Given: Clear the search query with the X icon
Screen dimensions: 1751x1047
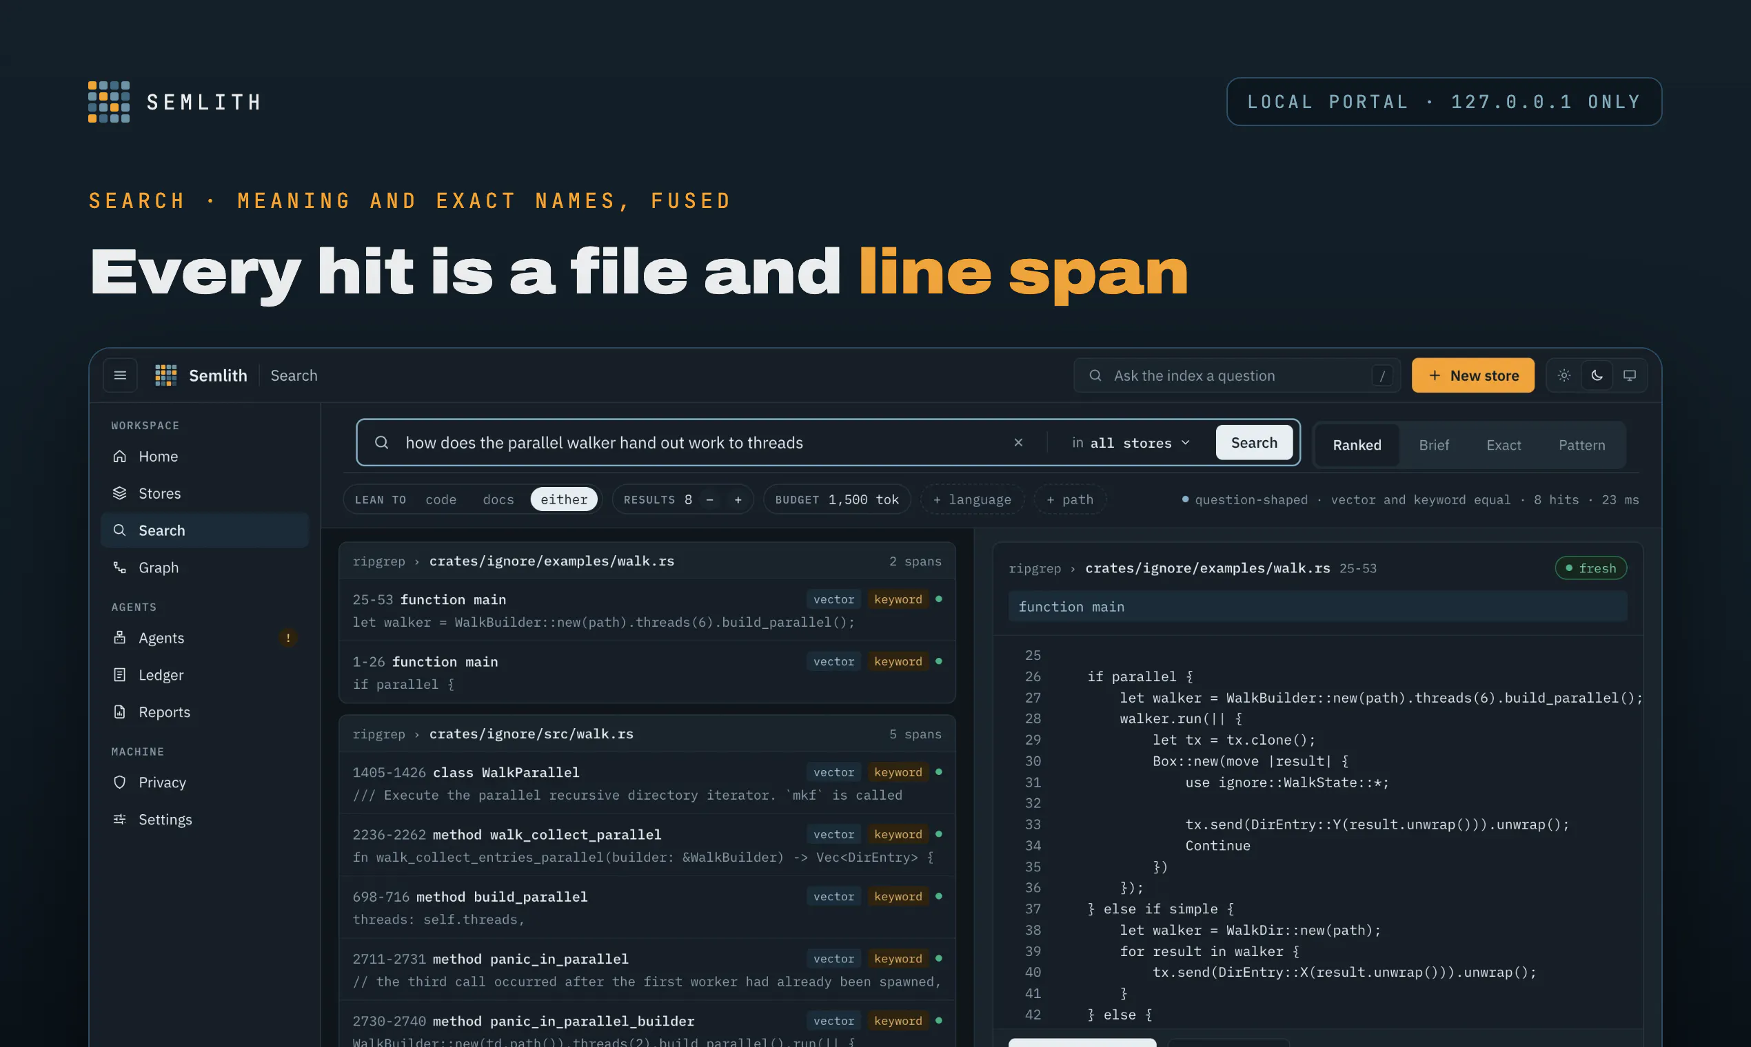Looking at the screenshot, I should [x=1018, y=442].
